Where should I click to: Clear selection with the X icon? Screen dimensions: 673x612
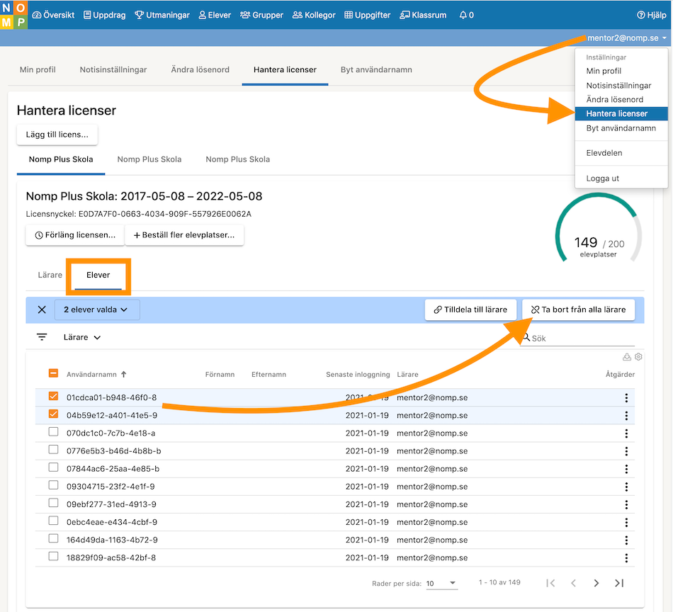(42, 310)
